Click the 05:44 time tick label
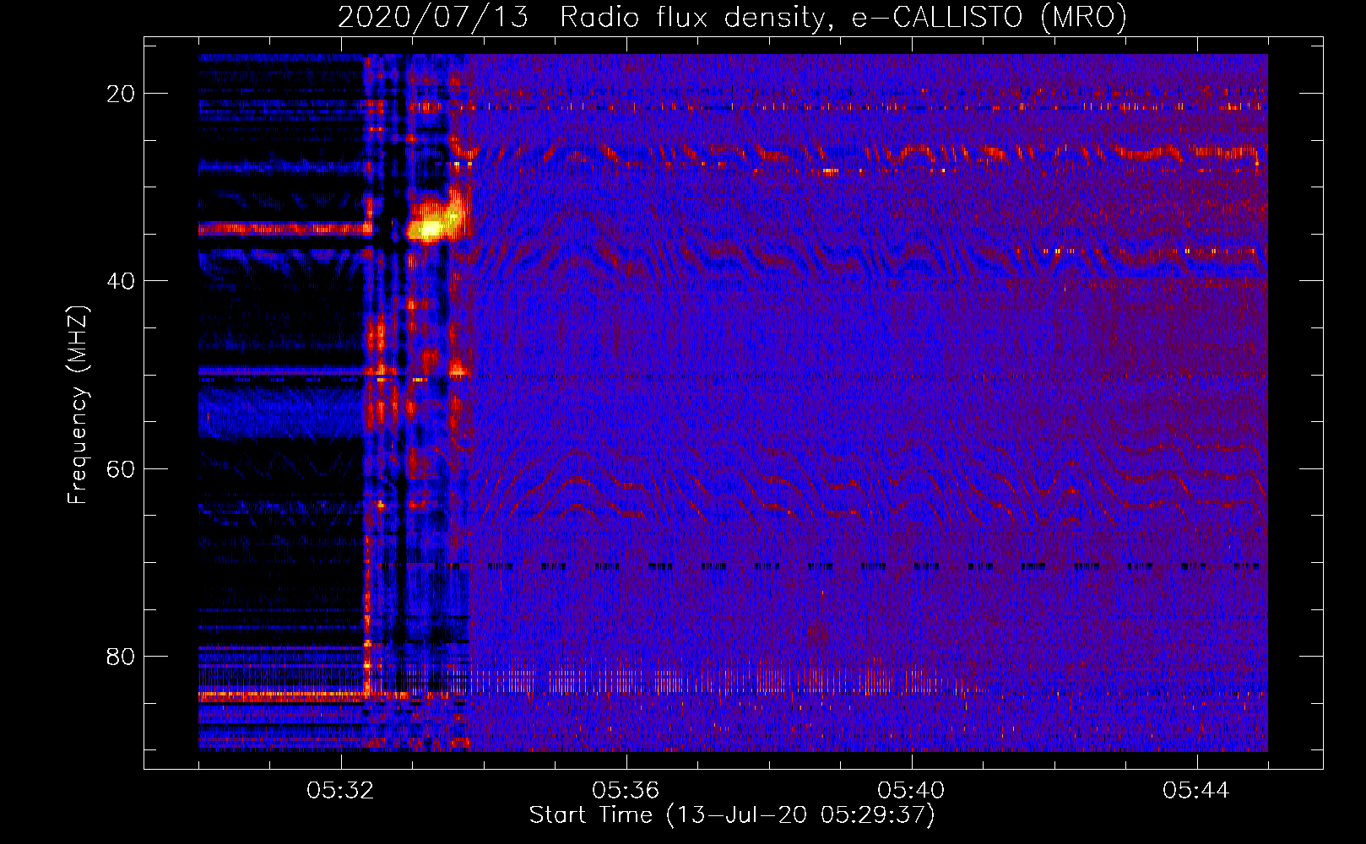 point(1196,791)
